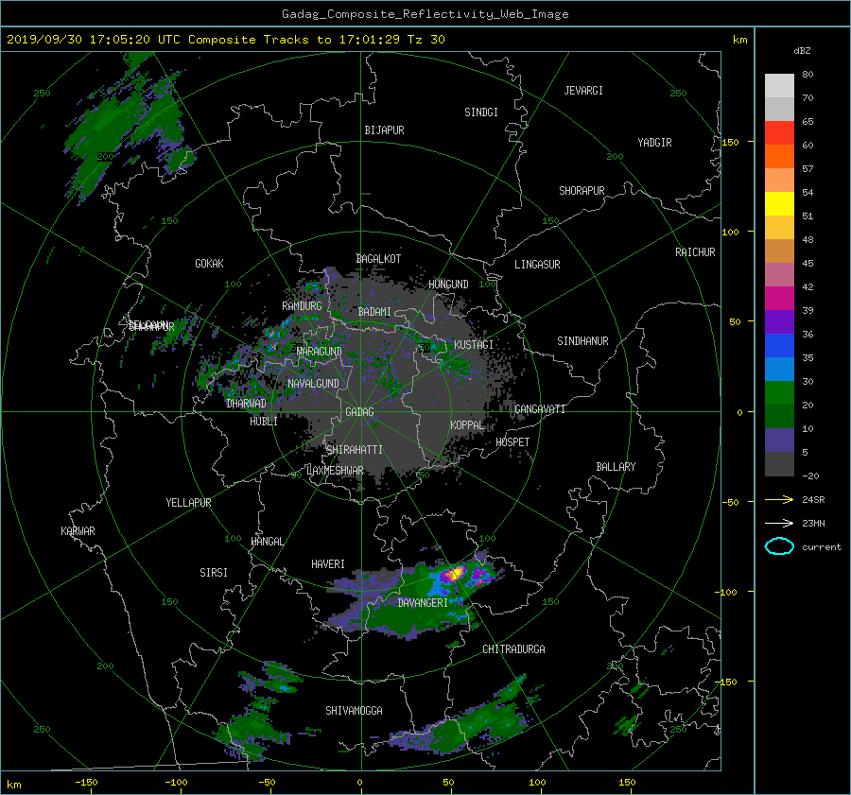Click the grey -20 dBZ legend swatch
The width and height of the screenshot is (851, 795).
(779, 464)
